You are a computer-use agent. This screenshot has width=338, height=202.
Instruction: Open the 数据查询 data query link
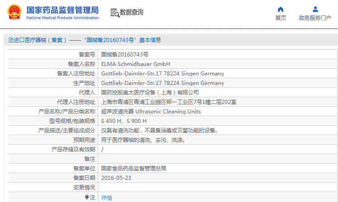point(132,12)
